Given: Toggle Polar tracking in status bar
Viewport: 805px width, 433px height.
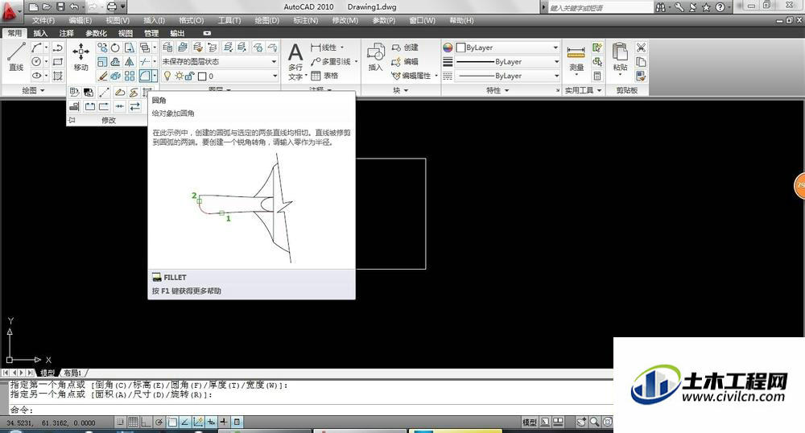Looking at the screenshot, I should [159, 423].
